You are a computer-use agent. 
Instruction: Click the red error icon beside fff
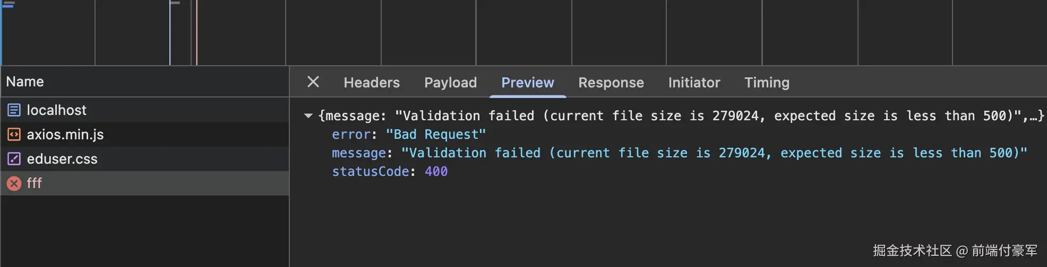[x=14, y=183]
